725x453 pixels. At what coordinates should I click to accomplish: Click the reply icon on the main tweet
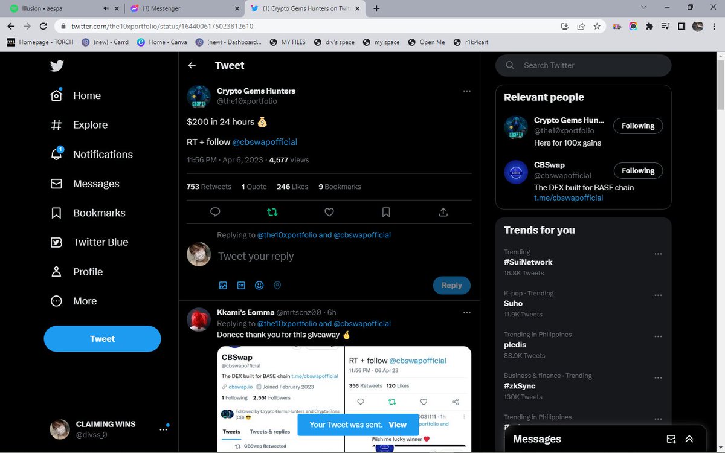click(x=215, y=212)
